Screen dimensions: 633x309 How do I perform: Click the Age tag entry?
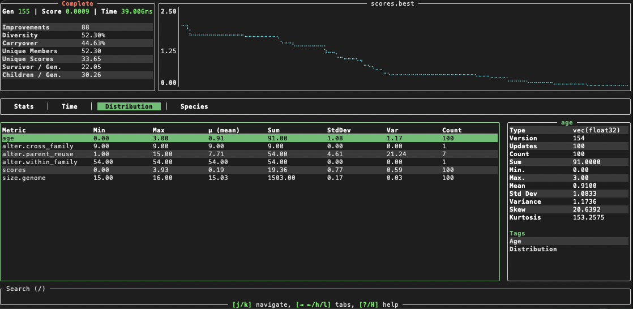pos(569,241)
